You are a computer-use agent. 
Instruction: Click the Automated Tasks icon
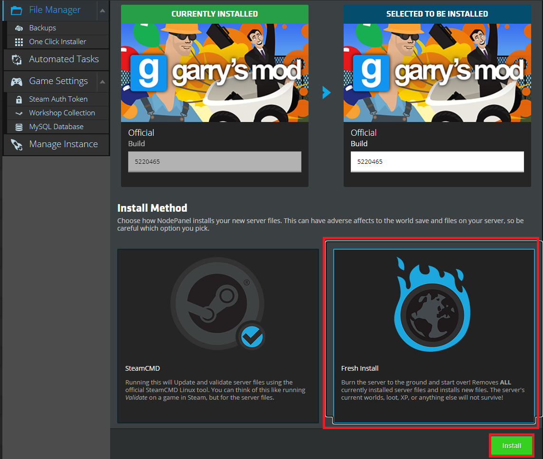pos(17,59)
